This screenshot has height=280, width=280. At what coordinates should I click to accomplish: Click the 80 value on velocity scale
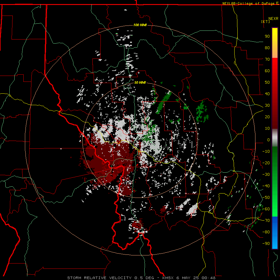tap(267, 48)
